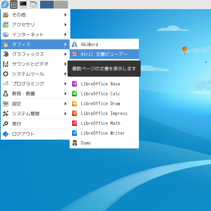
Task: Expand the インターネット submenu arrow
Action: (x=65, y=34)
